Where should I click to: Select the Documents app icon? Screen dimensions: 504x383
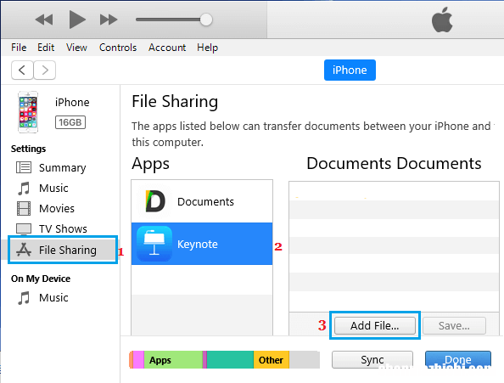click(155, 201)
